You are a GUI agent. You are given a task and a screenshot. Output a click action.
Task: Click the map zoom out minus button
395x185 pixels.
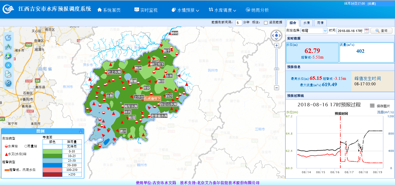(276, 88)
